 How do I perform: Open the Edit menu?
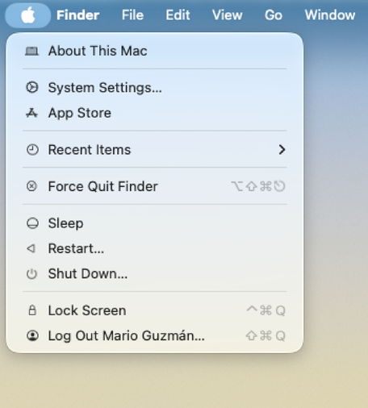click(x=178, y=15)
